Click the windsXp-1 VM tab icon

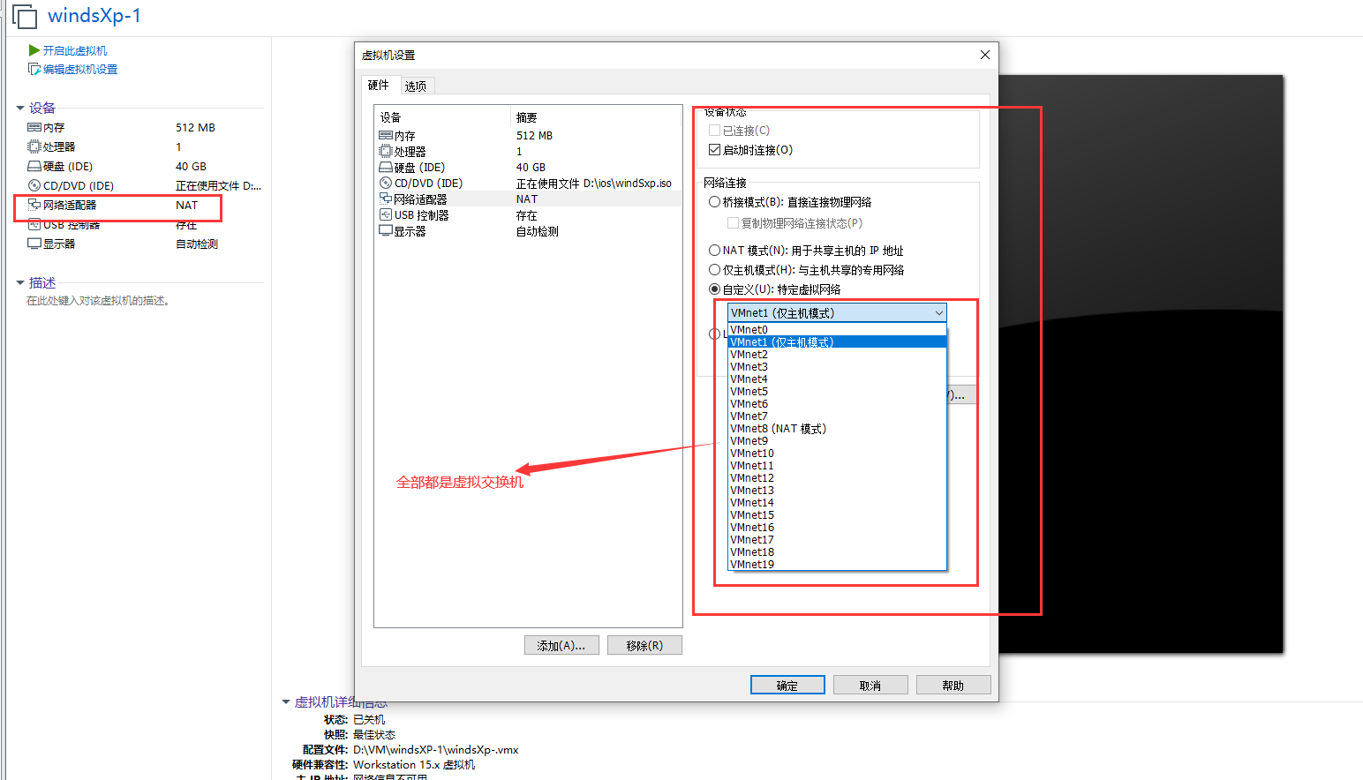(25, 17)
